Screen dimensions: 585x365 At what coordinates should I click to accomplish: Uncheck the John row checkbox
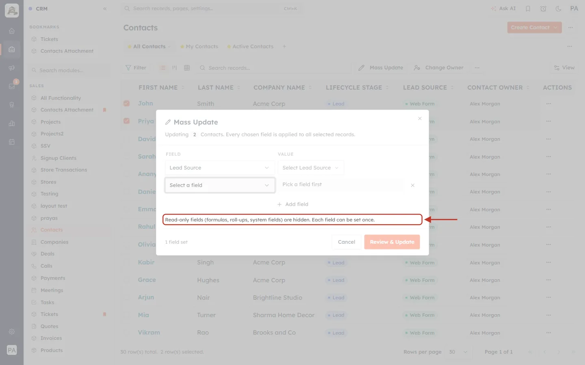point(127,103)
